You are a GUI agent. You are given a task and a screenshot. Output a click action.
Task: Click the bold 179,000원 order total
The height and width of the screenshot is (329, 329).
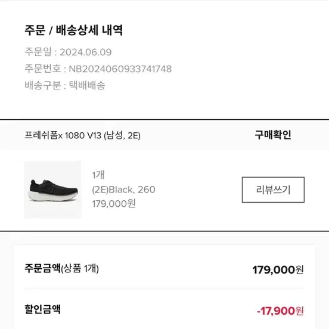pyautogui.click(x=278, y=269)
